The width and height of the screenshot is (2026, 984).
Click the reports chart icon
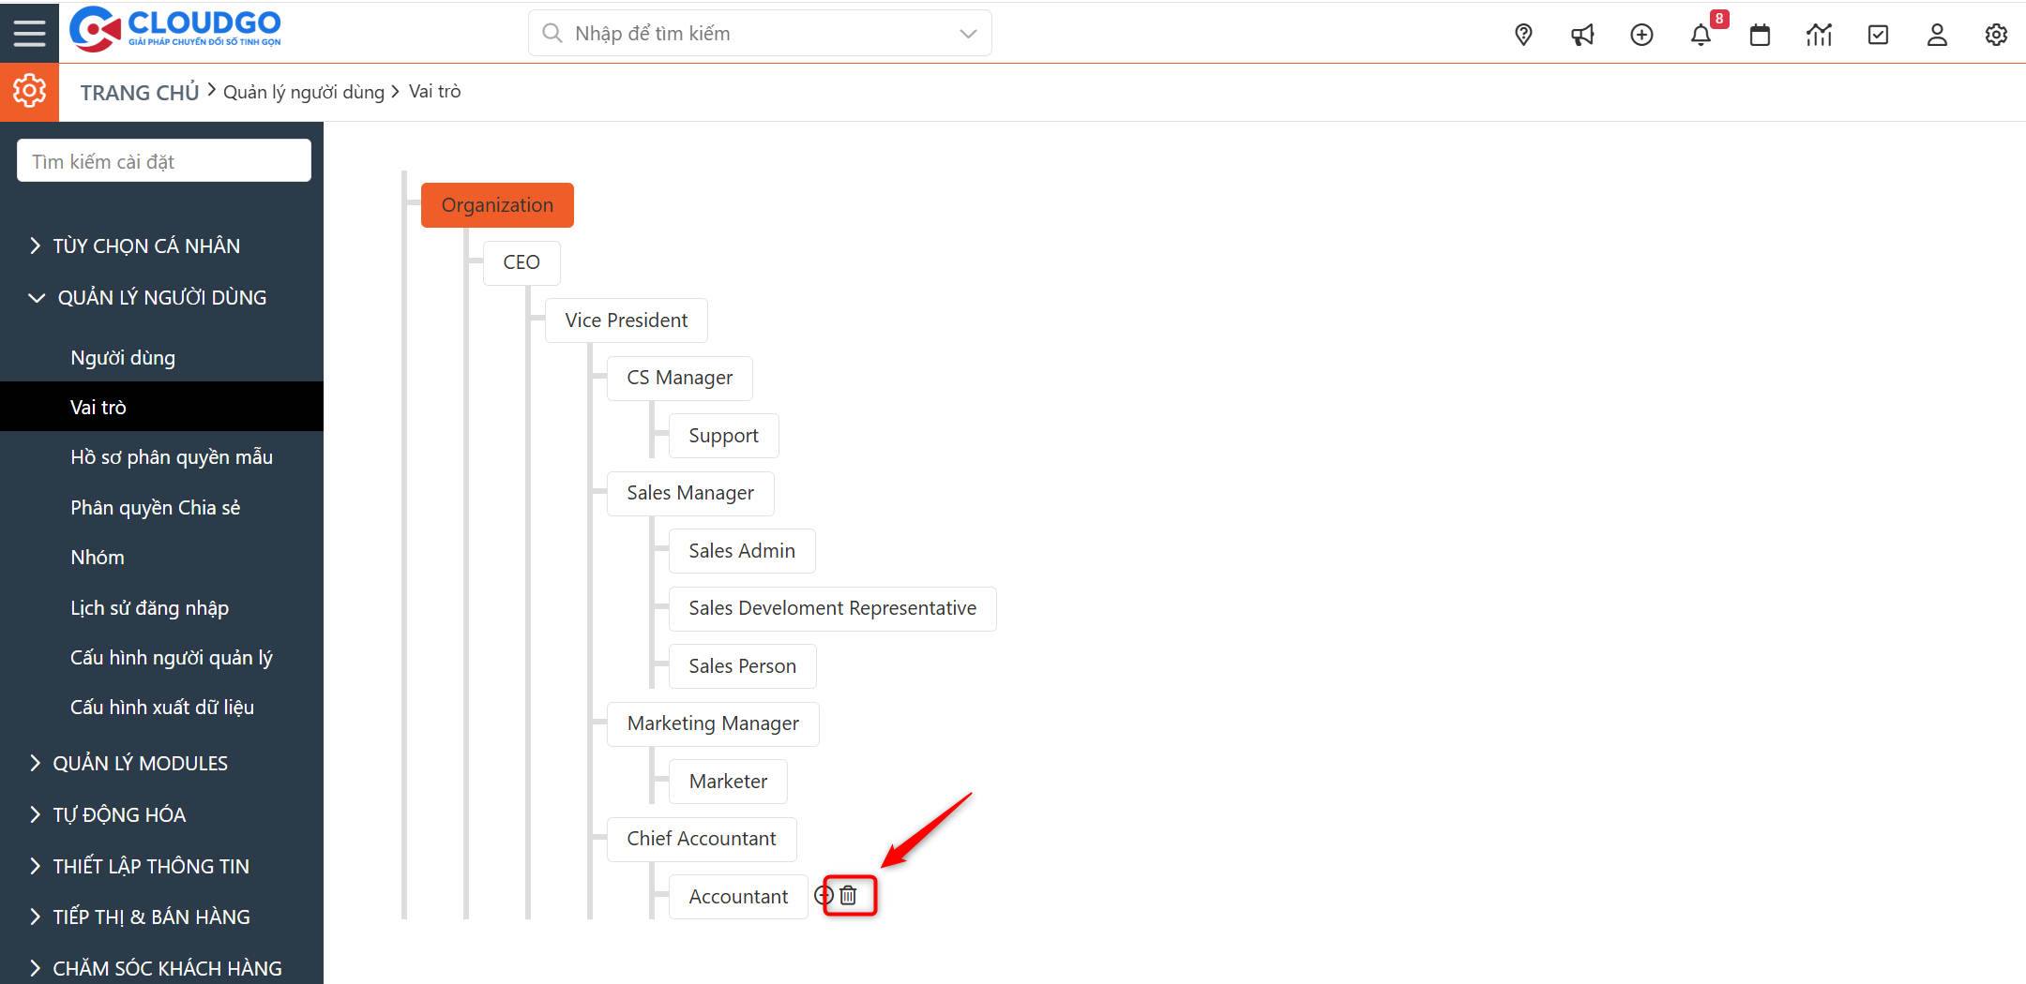[1819, 34]
